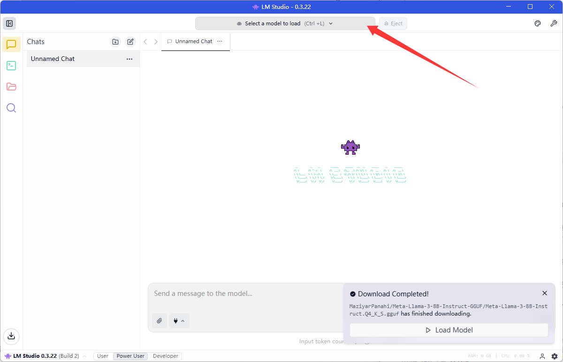Open Select a model to load dropdown
This screenshot has height=362, width=563.
(x=285, y=23)
